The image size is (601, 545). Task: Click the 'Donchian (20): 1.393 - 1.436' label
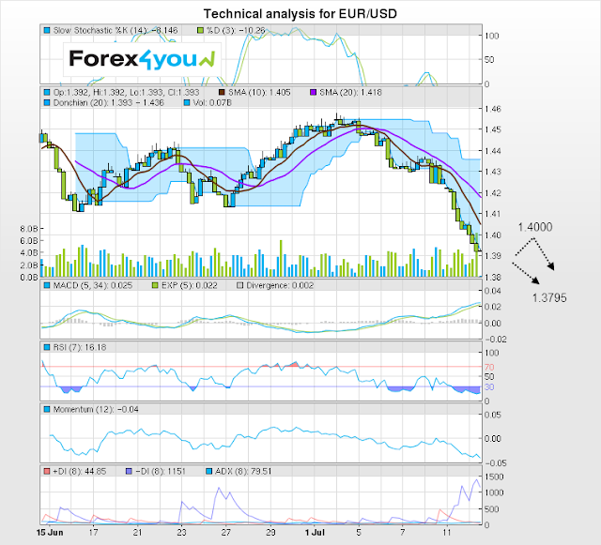coord(109,102)
